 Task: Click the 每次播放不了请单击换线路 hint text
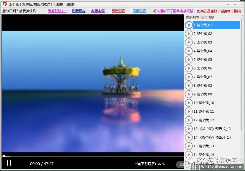coord(173,11)
